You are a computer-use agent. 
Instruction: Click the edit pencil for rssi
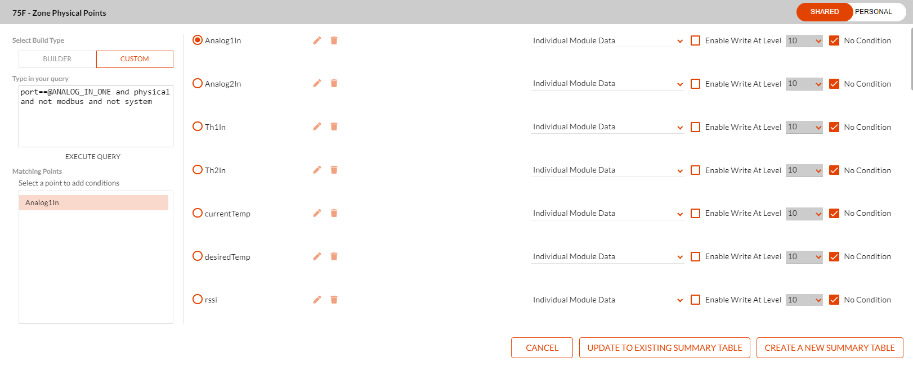tap(317, 300)
